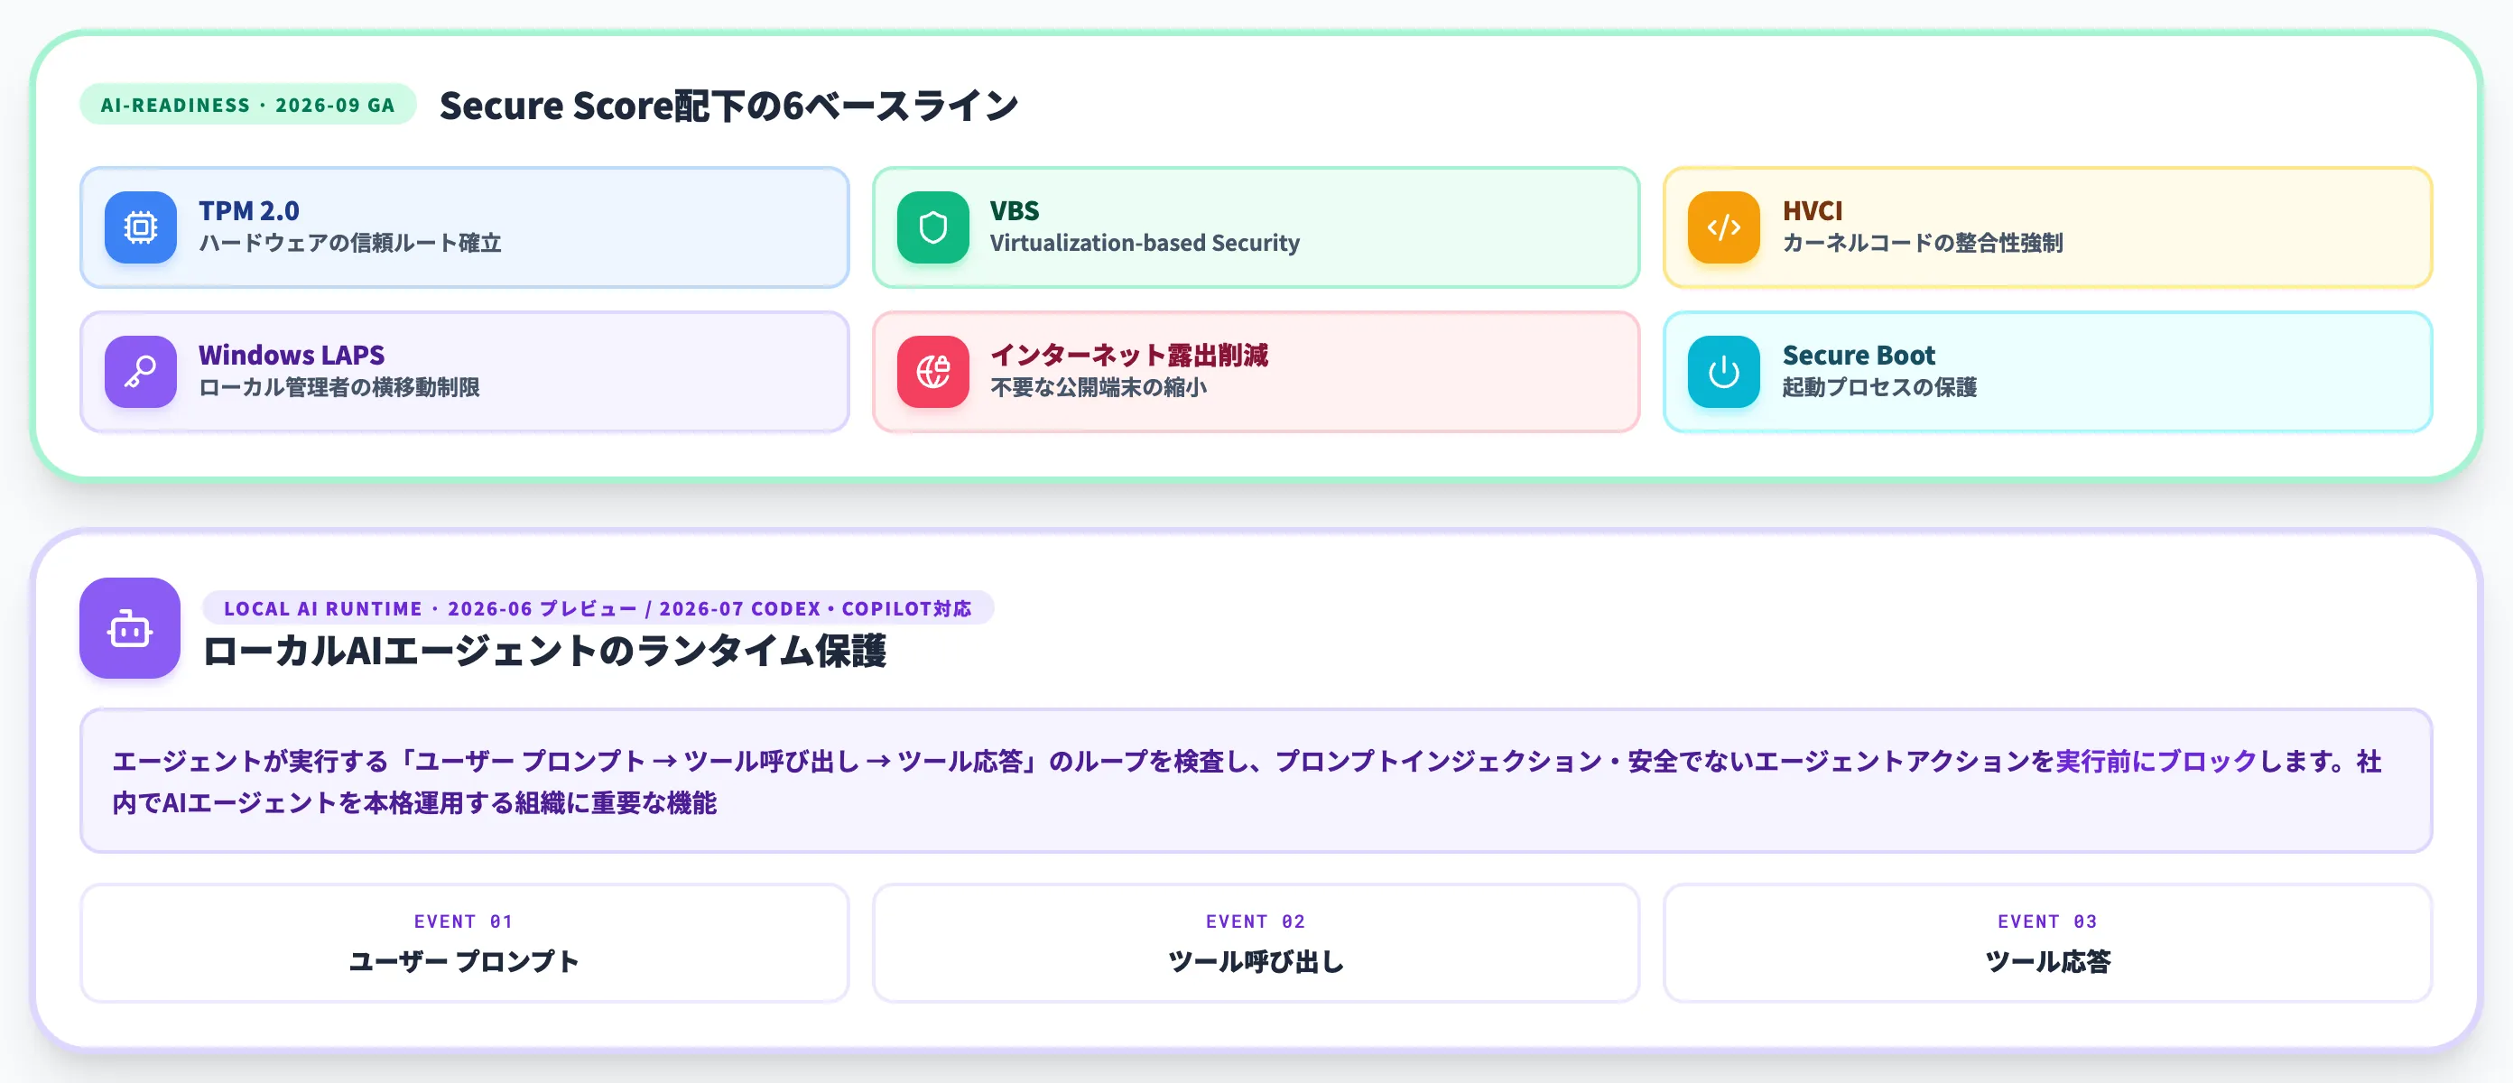
Task: Click the Windows LAPS title
Action: [x=292, y=356]
